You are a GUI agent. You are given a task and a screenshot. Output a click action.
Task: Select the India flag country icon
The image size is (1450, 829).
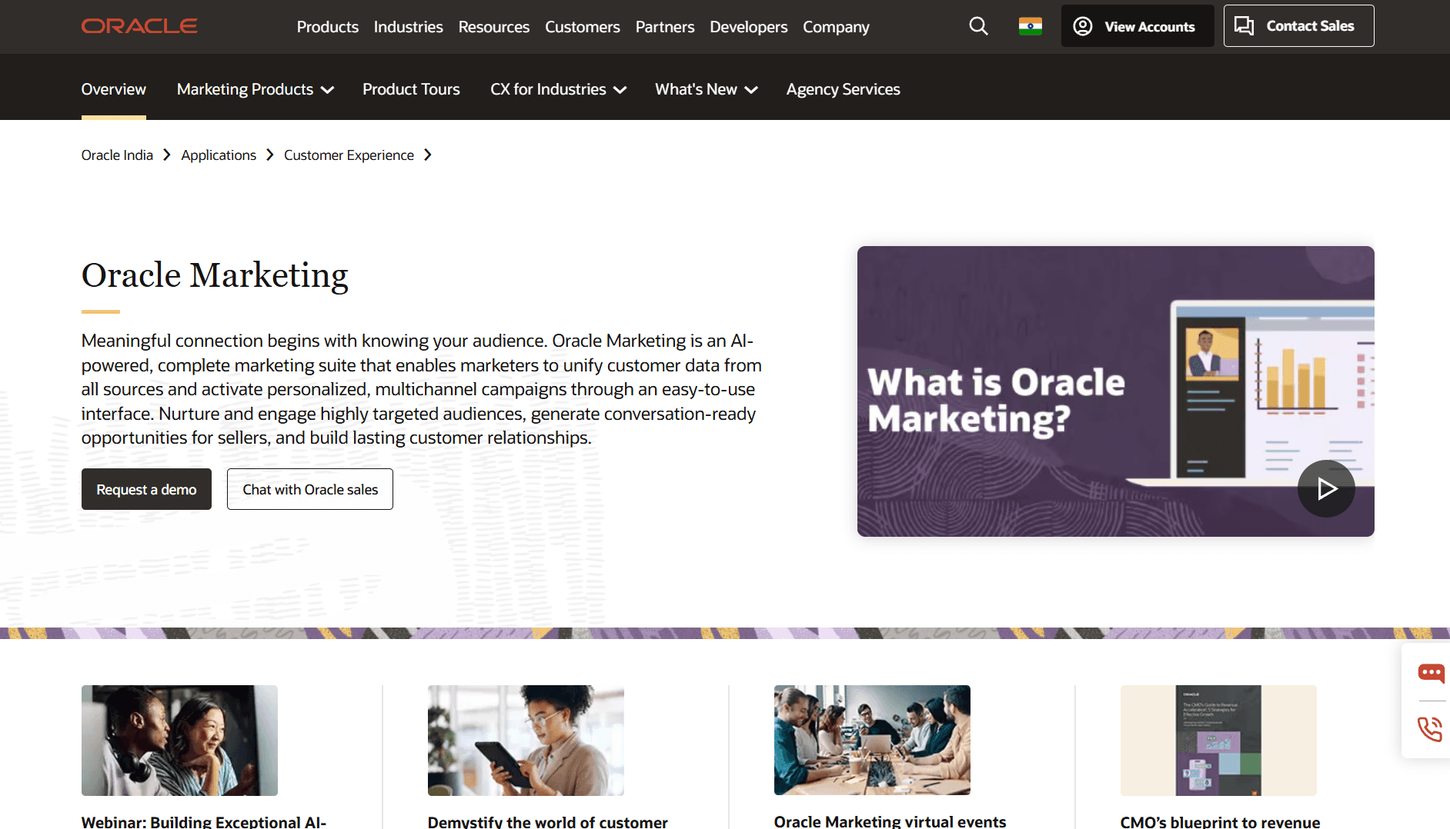[1031, 26]
